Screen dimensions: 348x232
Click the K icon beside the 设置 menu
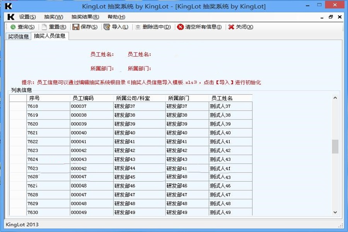pyautogui.click(x=11, y=17)
